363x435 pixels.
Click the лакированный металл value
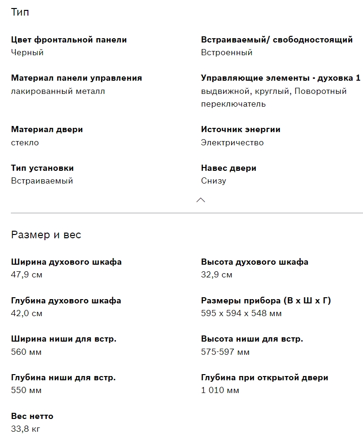[x=58, y=91]
